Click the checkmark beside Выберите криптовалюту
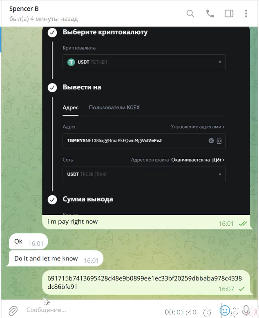The height and width of the screenshot is (318, 259). [x=52, y=32]
